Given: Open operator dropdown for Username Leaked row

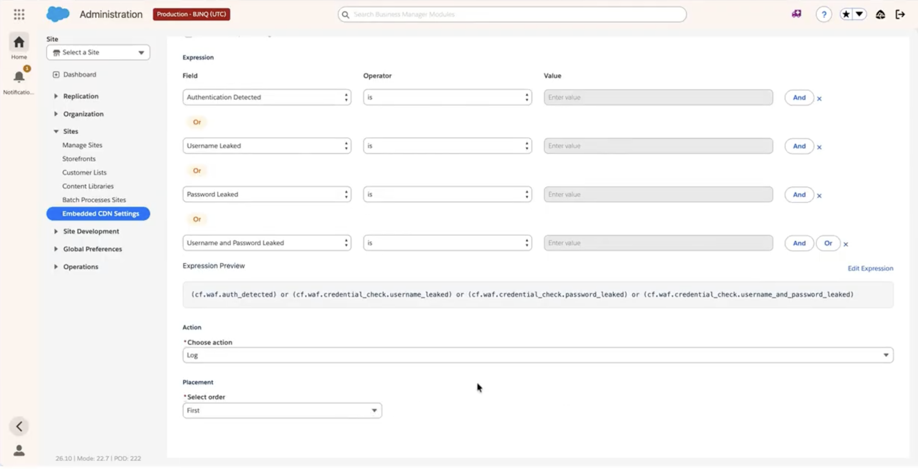Looking at the screenshot, I should coord(447,146).
